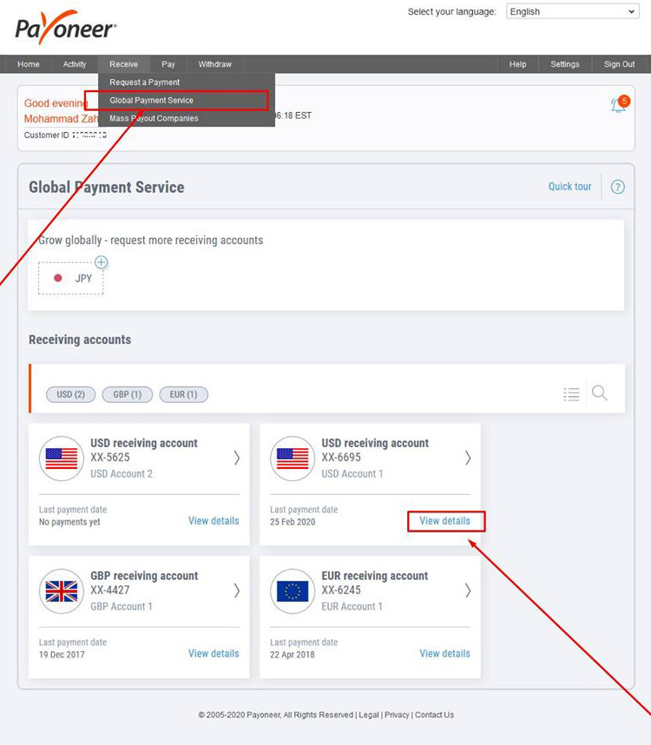Click the '19 Dec 2017' payment date

(62, 654)
